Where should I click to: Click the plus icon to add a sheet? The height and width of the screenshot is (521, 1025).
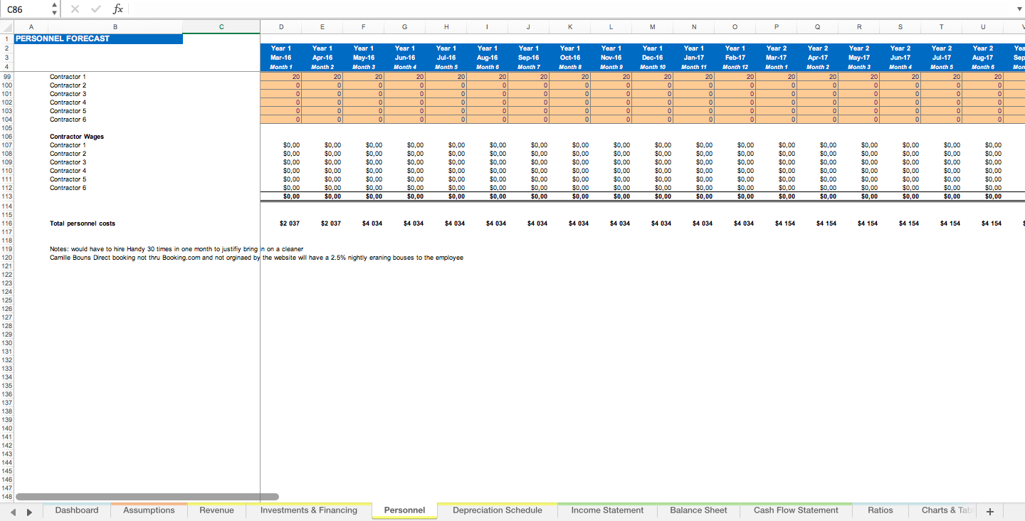[x=990, y=510]
